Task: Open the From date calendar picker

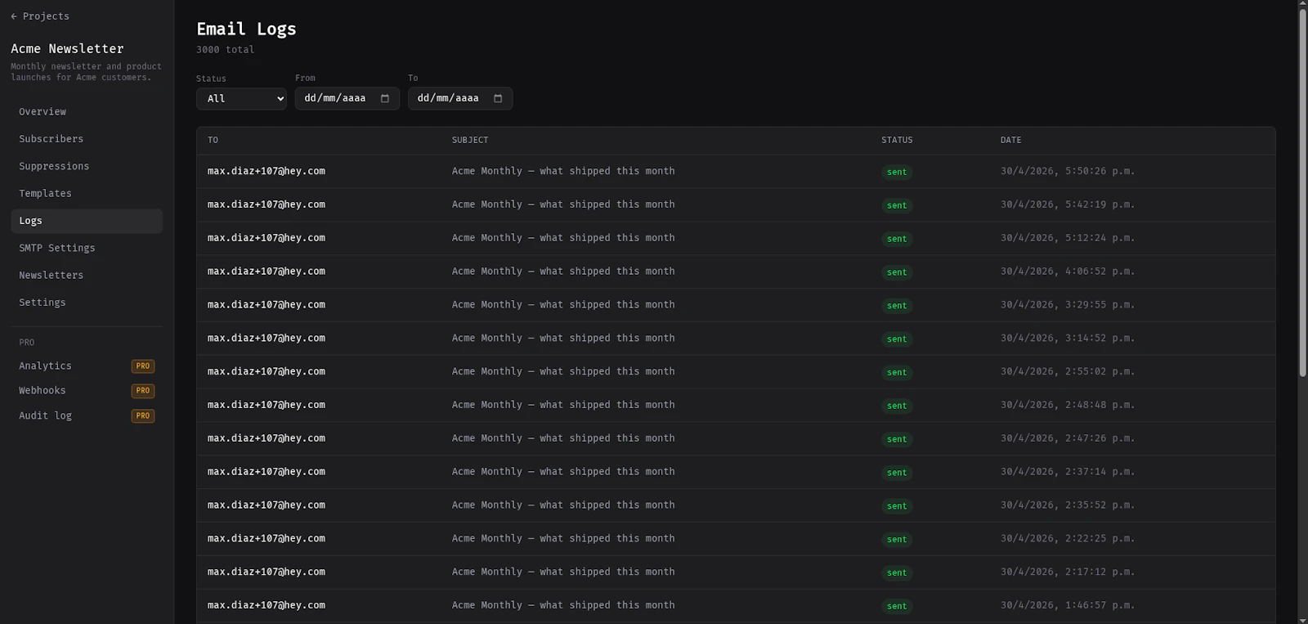Action: (x=385, y=98)
